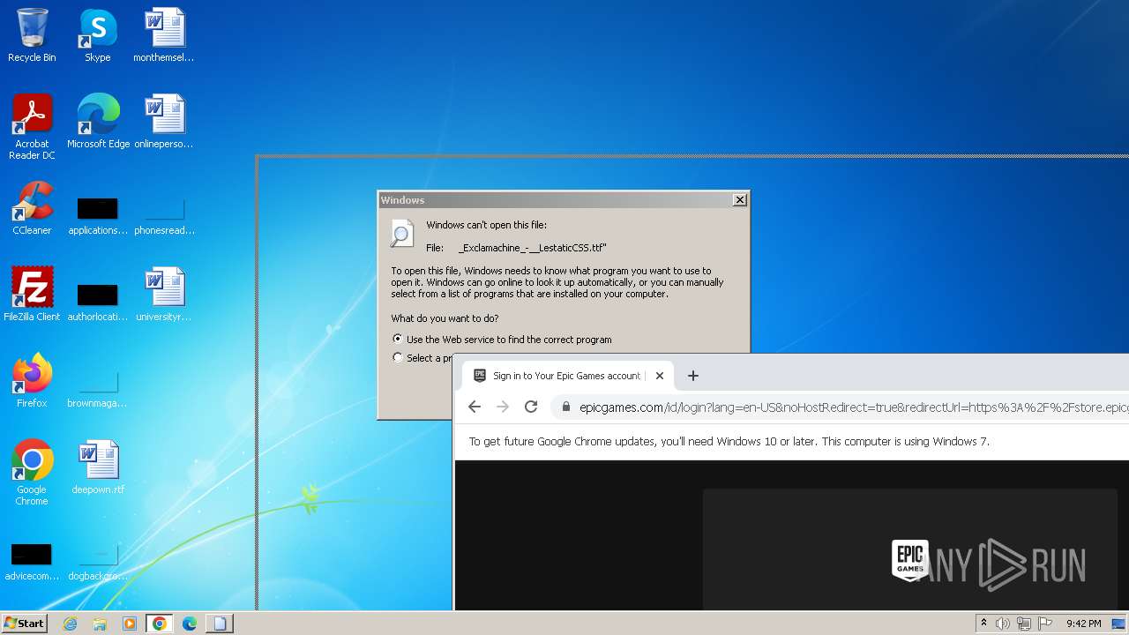Close the Windows 'can't open file' dialog
The width and height of the screenshot is (1129, 635).
tap(740, 200)
